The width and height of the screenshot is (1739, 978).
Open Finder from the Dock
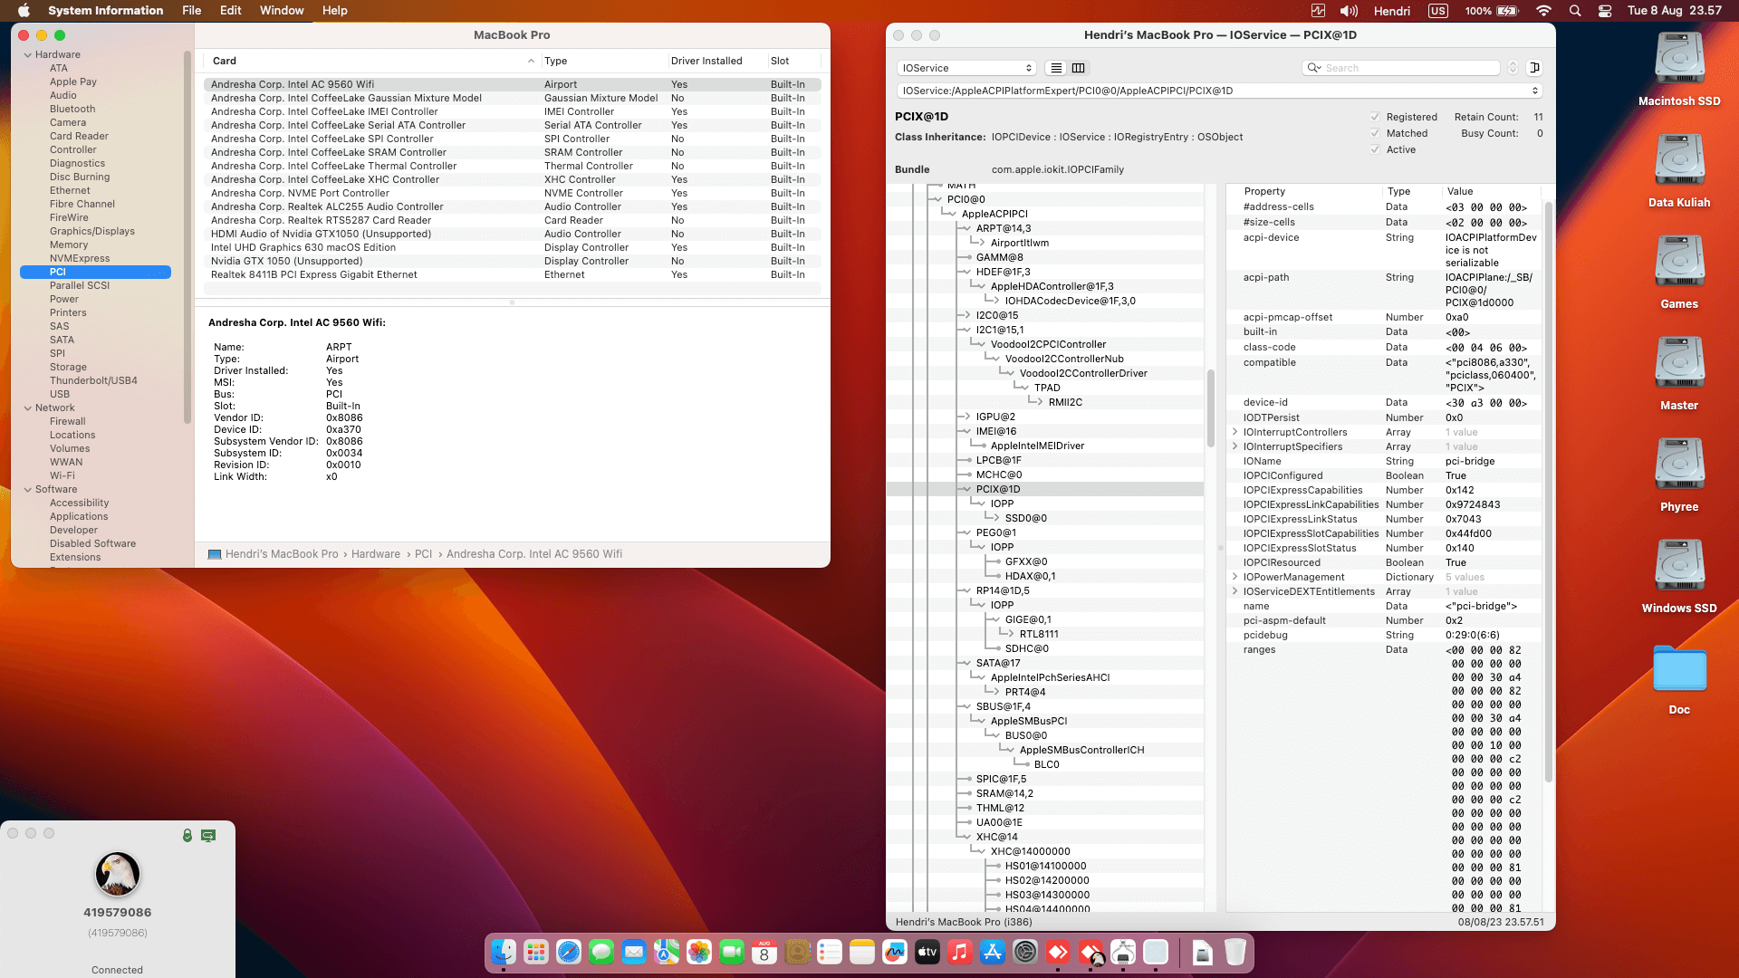click(x=504, y=952)
